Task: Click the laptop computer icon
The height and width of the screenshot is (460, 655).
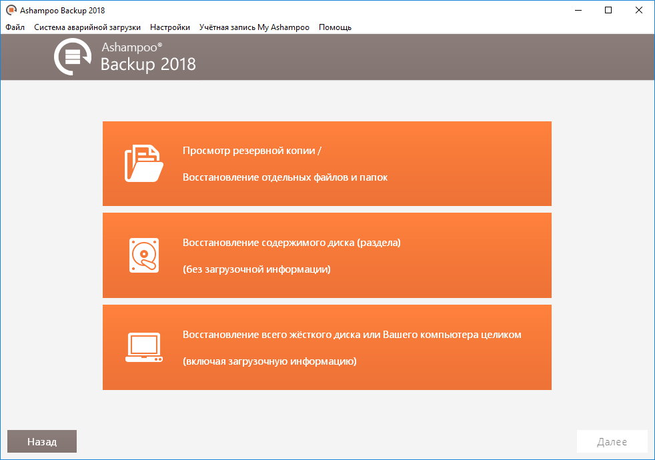Action: coord(143,347)
